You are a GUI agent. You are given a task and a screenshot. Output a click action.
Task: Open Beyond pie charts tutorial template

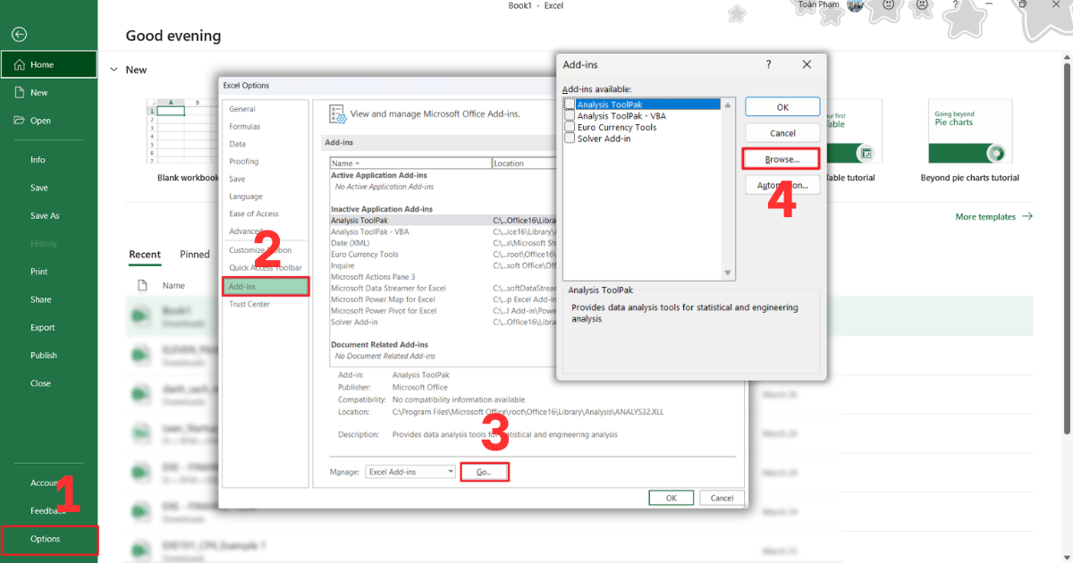[970, 130]
